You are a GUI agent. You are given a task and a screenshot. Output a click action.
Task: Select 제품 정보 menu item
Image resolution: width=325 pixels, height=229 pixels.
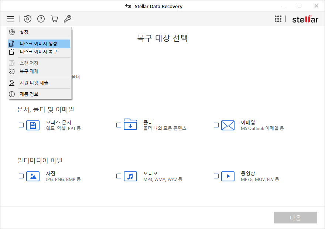(x=39, y=94)
